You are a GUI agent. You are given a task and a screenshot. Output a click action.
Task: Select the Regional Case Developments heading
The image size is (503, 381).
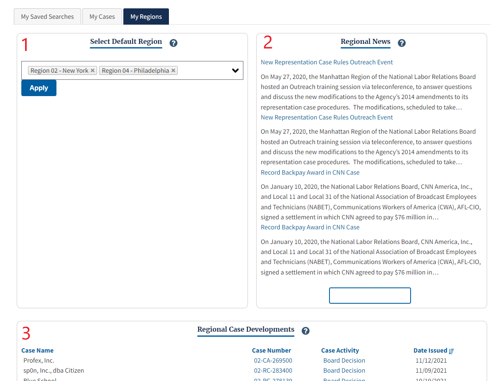[246, 330]
